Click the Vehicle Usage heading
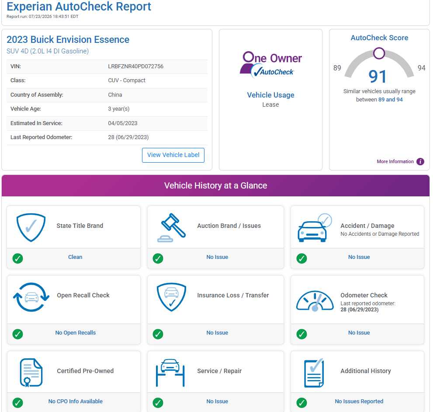 pos(270,95)
